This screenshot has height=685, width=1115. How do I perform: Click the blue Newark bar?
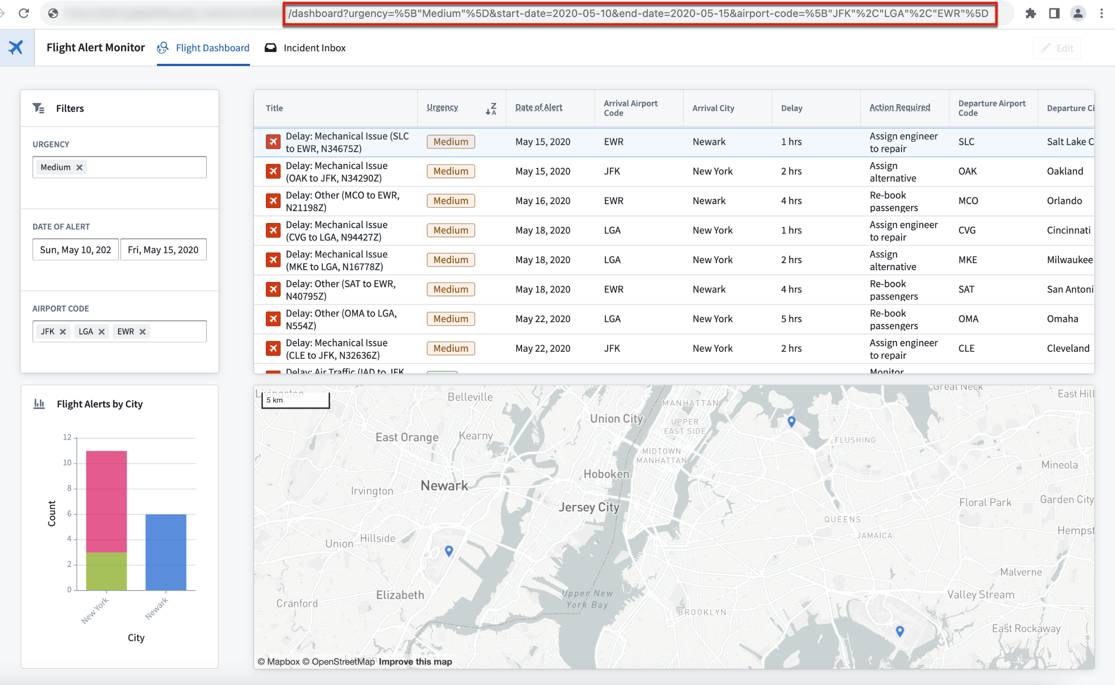coord(166,552)
